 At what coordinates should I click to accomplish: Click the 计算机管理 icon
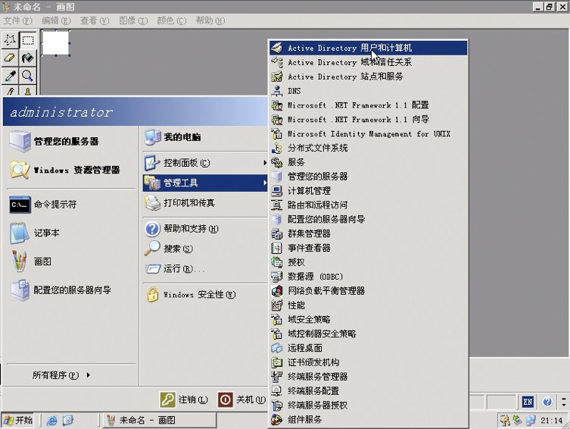pyautogui.click(x=276, y=191)
